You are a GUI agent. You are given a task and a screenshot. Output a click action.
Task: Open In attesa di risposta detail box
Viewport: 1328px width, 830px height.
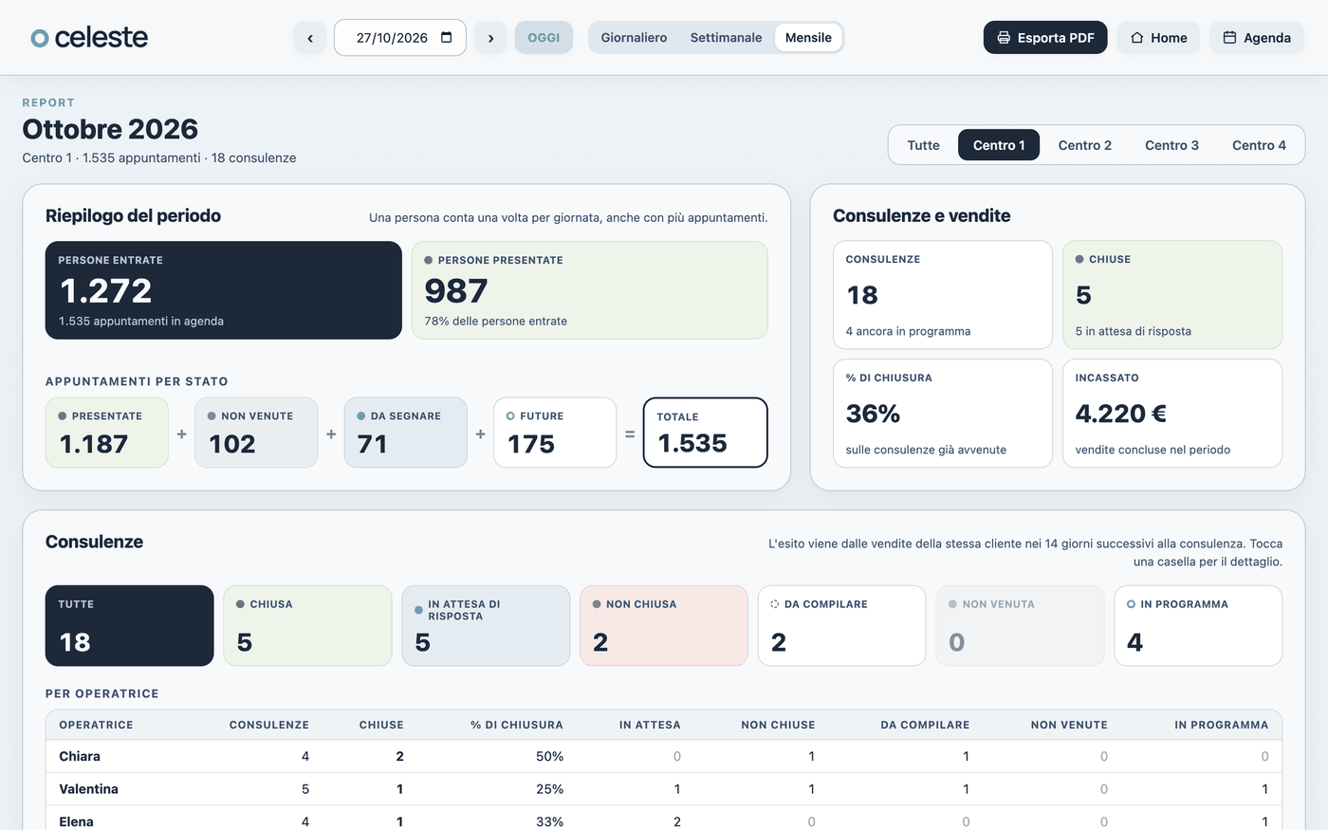486,626
